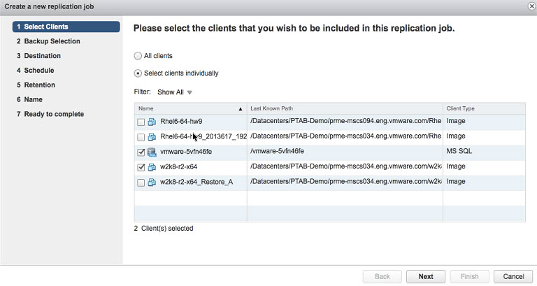
Task: Open the Show All filter dropdown
Action: 175,92
